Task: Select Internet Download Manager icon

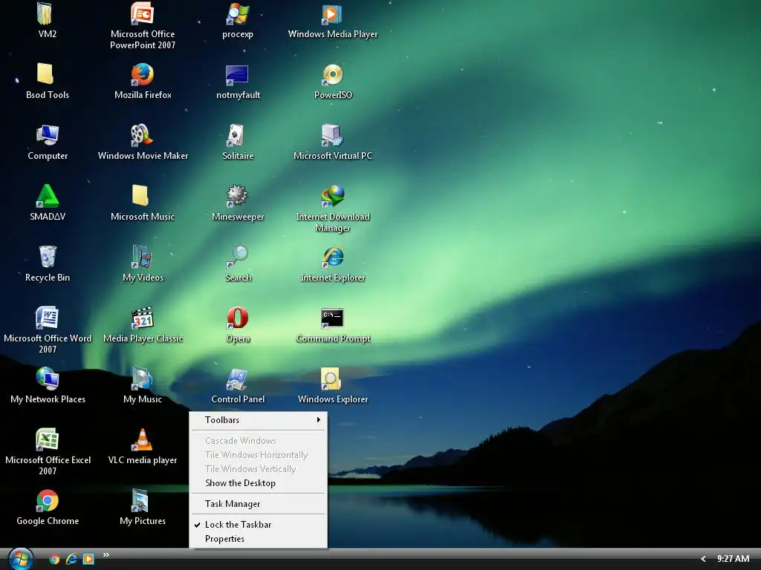Action: [x=332, y=196]
